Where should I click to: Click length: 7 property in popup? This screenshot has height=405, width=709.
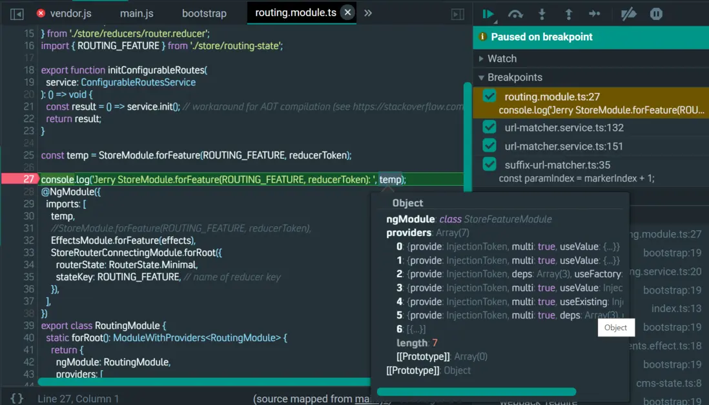point(416,342)
